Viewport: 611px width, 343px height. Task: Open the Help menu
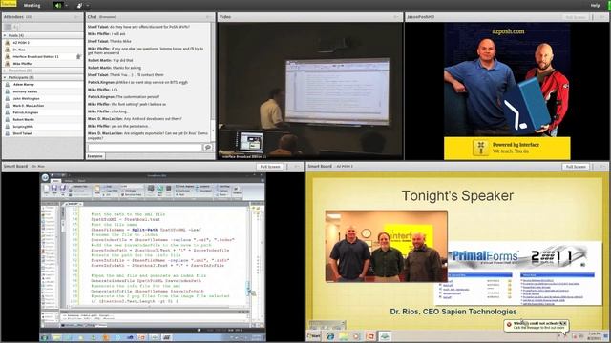pos(595,5)
